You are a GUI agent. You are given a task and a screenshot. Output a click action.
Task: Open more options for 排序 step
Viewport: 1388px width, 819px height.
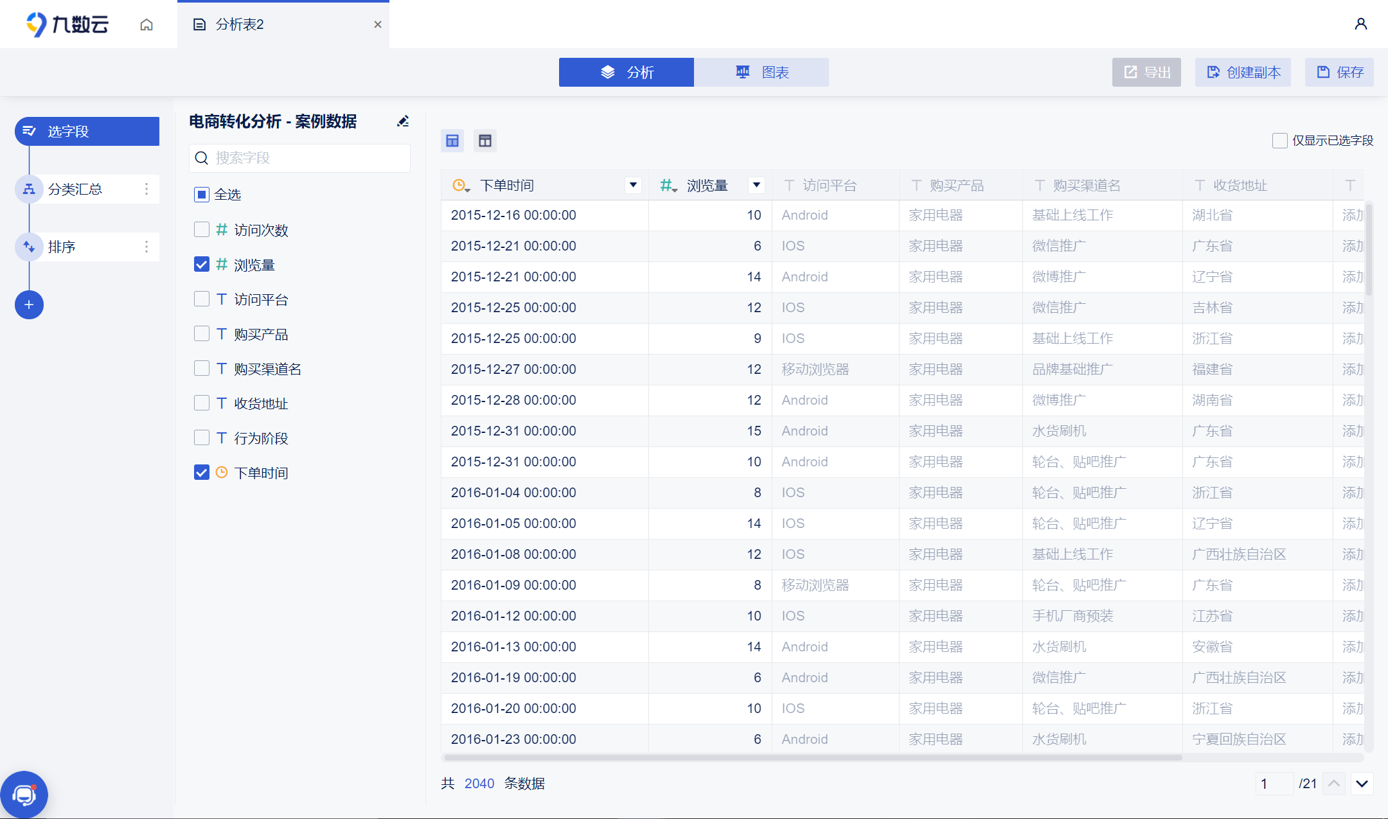pos(147,247)
